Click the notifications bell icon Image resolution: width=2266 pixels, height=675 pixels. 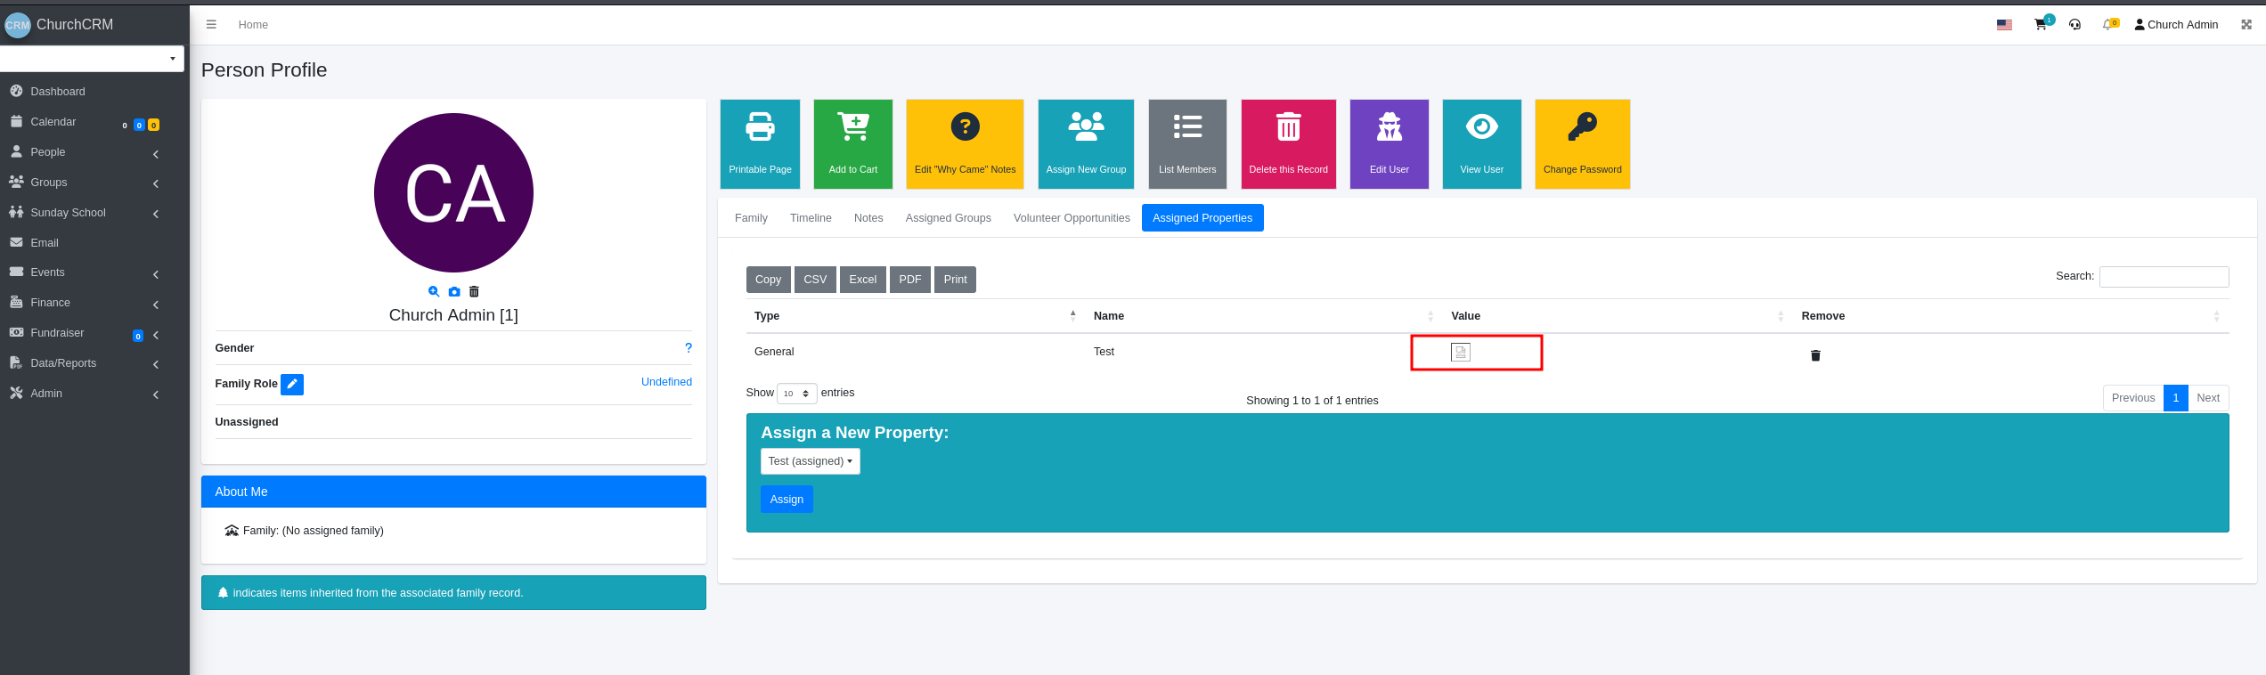[x=2107, y=25]
